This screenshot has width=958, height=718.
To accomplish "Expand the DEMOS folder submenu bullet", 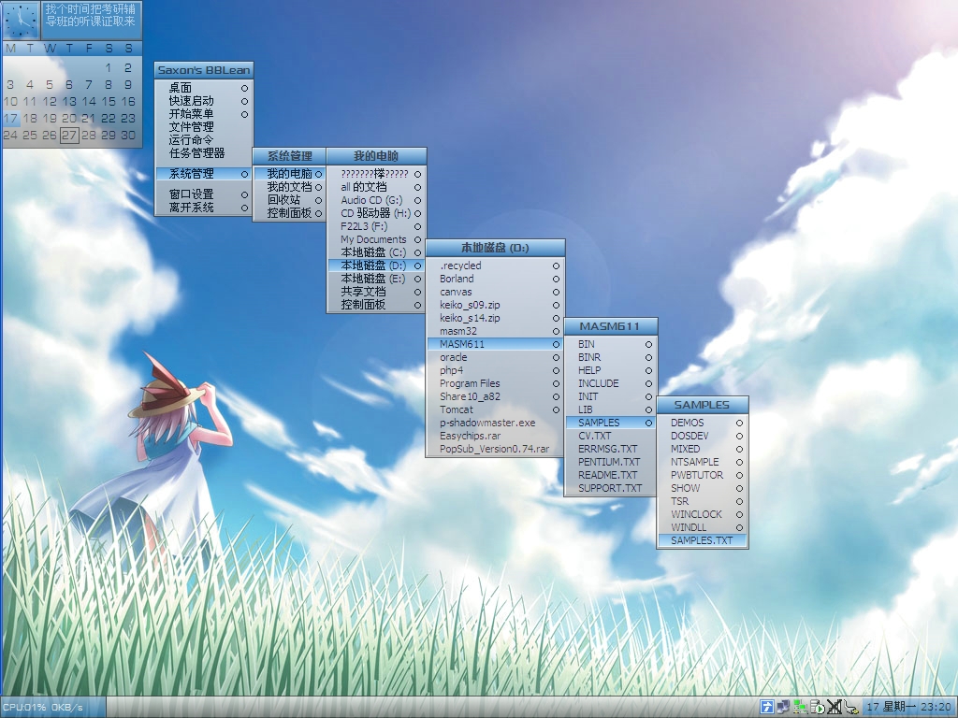I will point(739,423).
